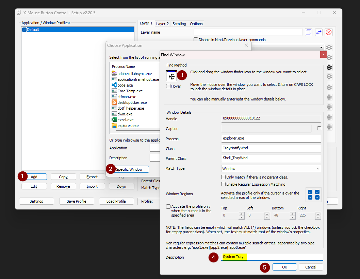Screen dimensions: 360x279
Task: Toggle the top-left Window Regions checkbox
Action: pyautogui.click(x=310, y=192)
